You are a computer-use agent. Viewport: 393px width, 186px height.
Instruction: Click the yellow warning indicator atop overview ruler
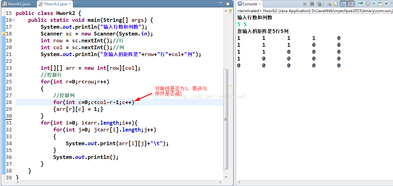[230, 10]
